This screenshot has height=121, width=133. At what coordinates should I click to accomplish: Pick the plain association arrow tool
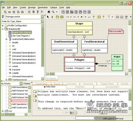point(67,17)
